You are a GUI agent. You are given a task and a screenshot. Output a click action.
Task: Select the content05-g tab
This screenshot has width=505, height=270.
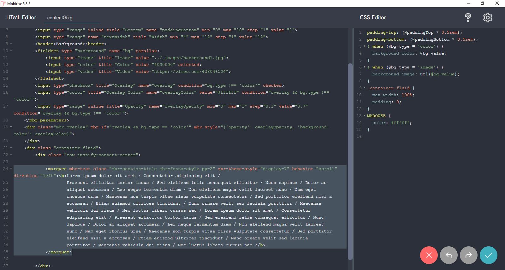(60, 18)
